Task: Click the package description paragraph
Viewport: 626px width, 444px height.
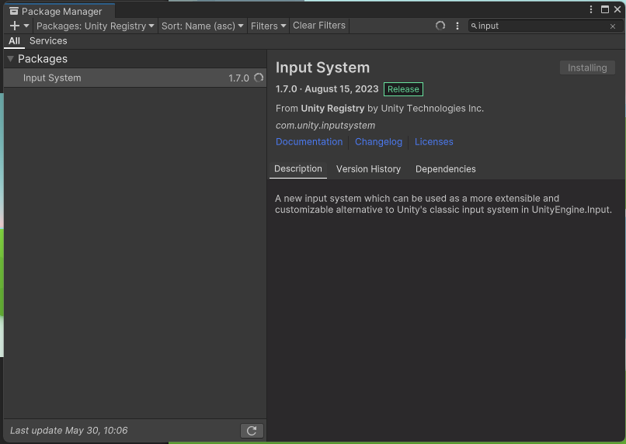Action: (443, 204)
